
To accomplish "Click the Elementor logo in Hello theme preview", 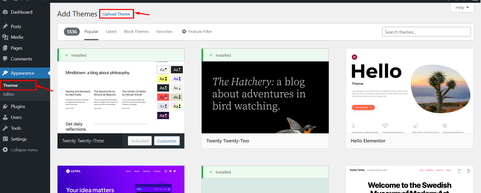I will tap(354, 57).
